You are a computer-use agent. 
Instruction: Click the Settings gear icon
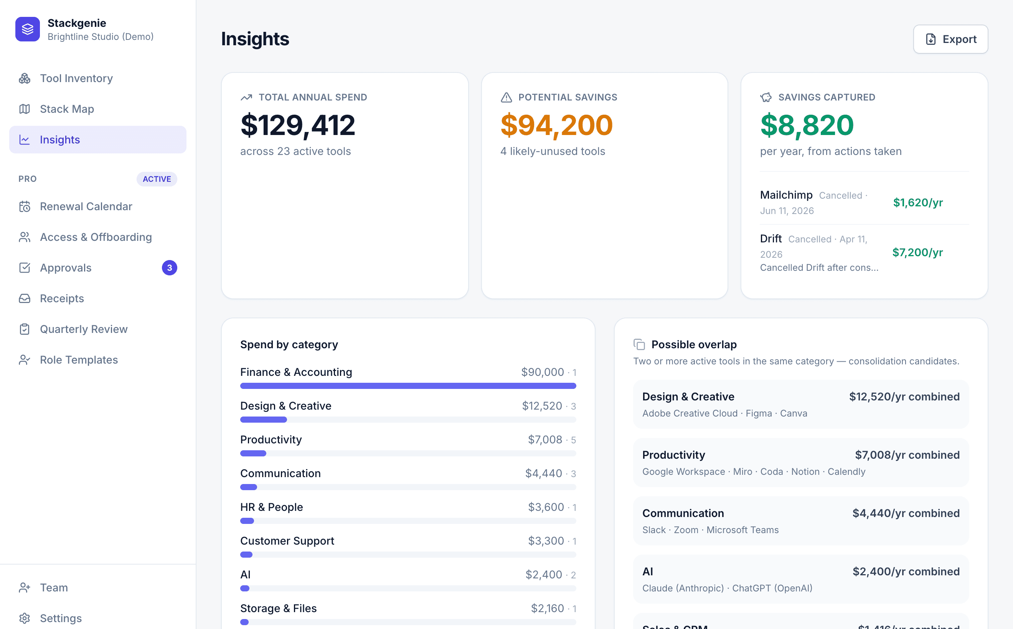click(x=25, y=618)
